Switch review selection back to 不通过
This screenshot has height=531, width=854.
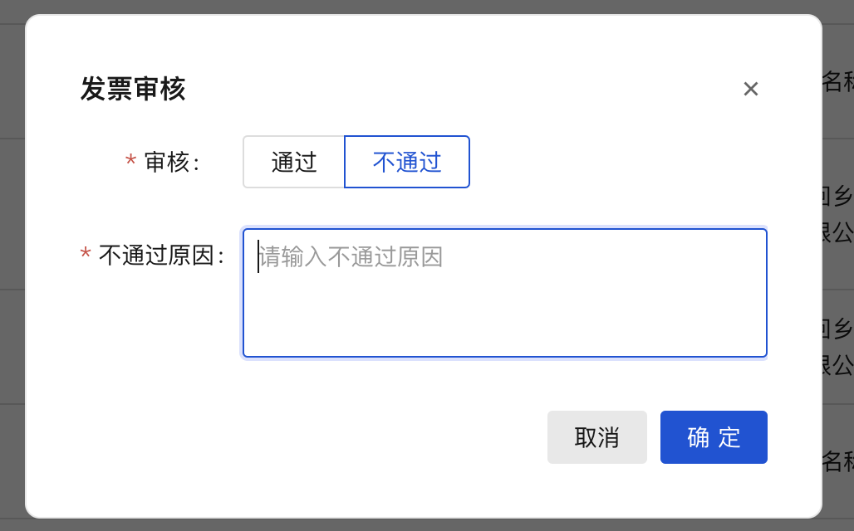click(406, 162)
